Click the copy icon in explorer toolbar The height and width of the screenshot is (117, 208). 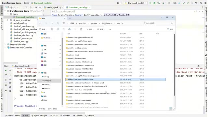(58, 29)
